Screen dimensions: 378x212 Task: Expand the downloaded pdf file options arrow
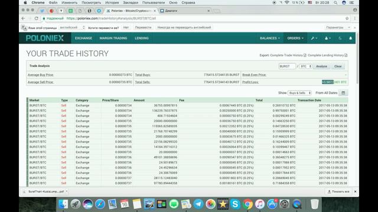click(67, 191)
